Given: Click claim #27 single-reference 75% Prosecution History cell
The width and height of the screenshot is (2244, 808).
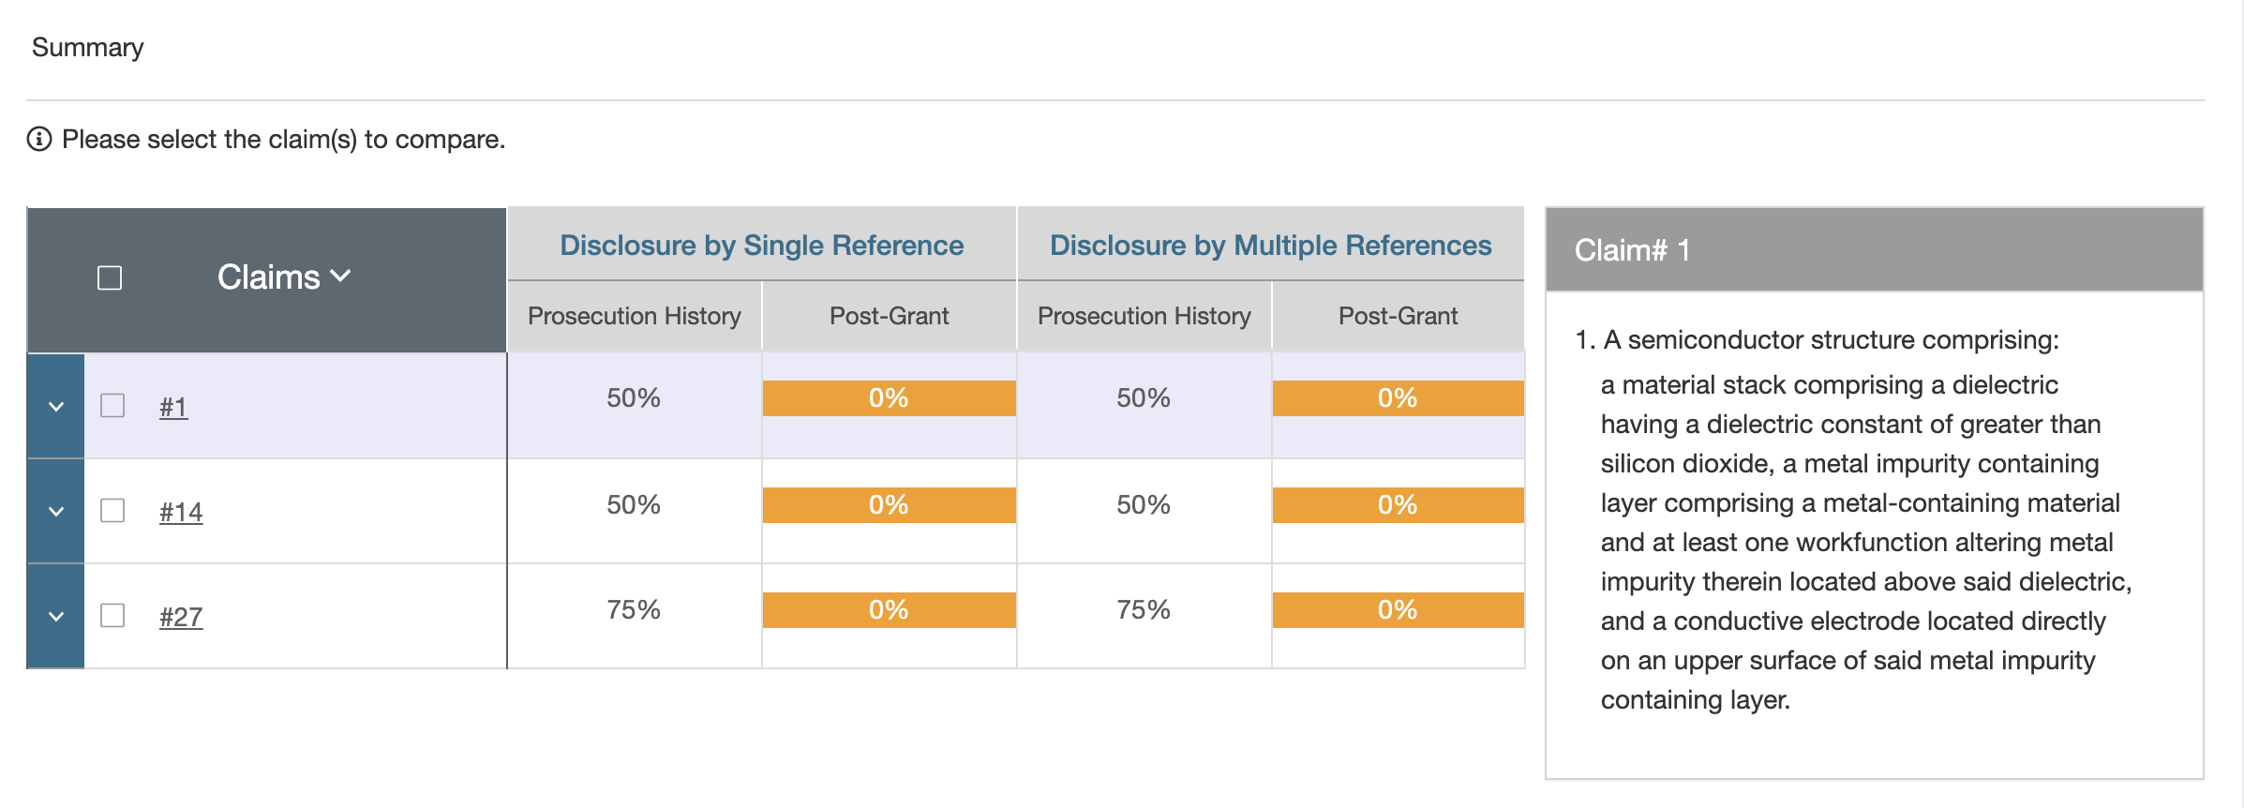Looking at the screenshot, I should click(x=634, y=610).
